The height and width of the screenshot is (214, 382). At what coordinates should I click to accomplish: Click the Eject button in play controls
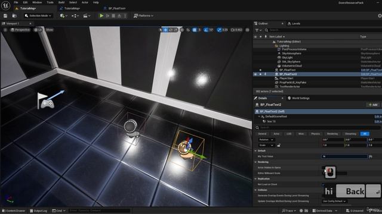119,16
